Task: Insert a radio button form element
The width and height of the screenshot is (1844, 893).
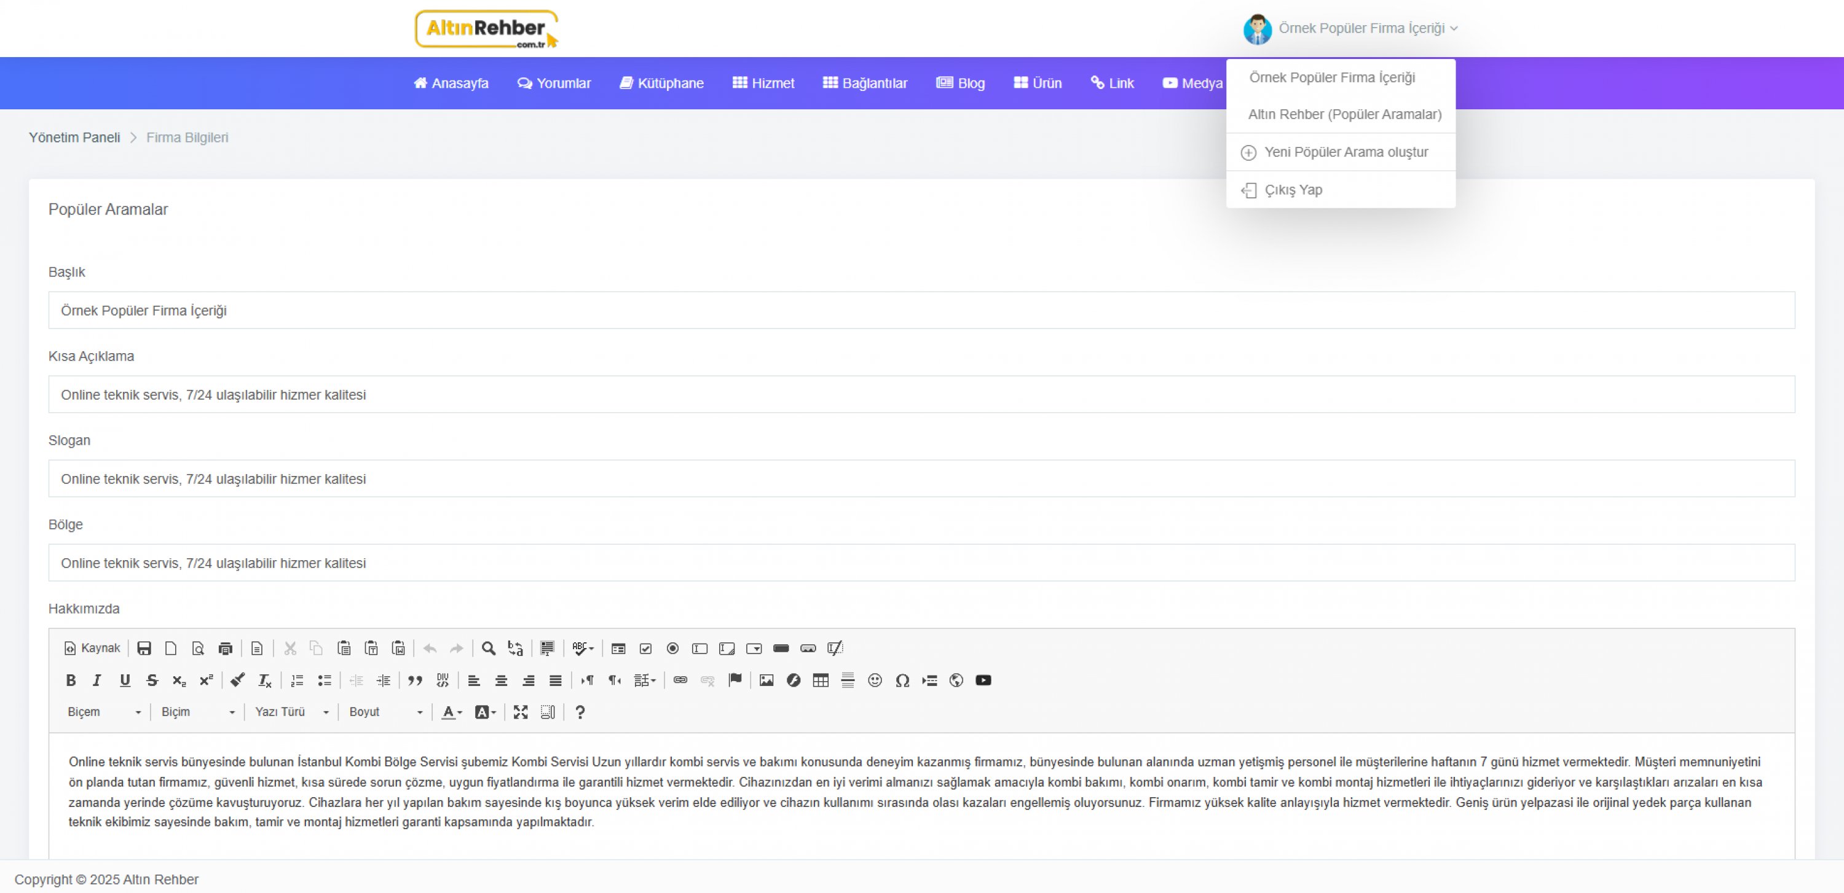Action: click(x=672, y=649)
